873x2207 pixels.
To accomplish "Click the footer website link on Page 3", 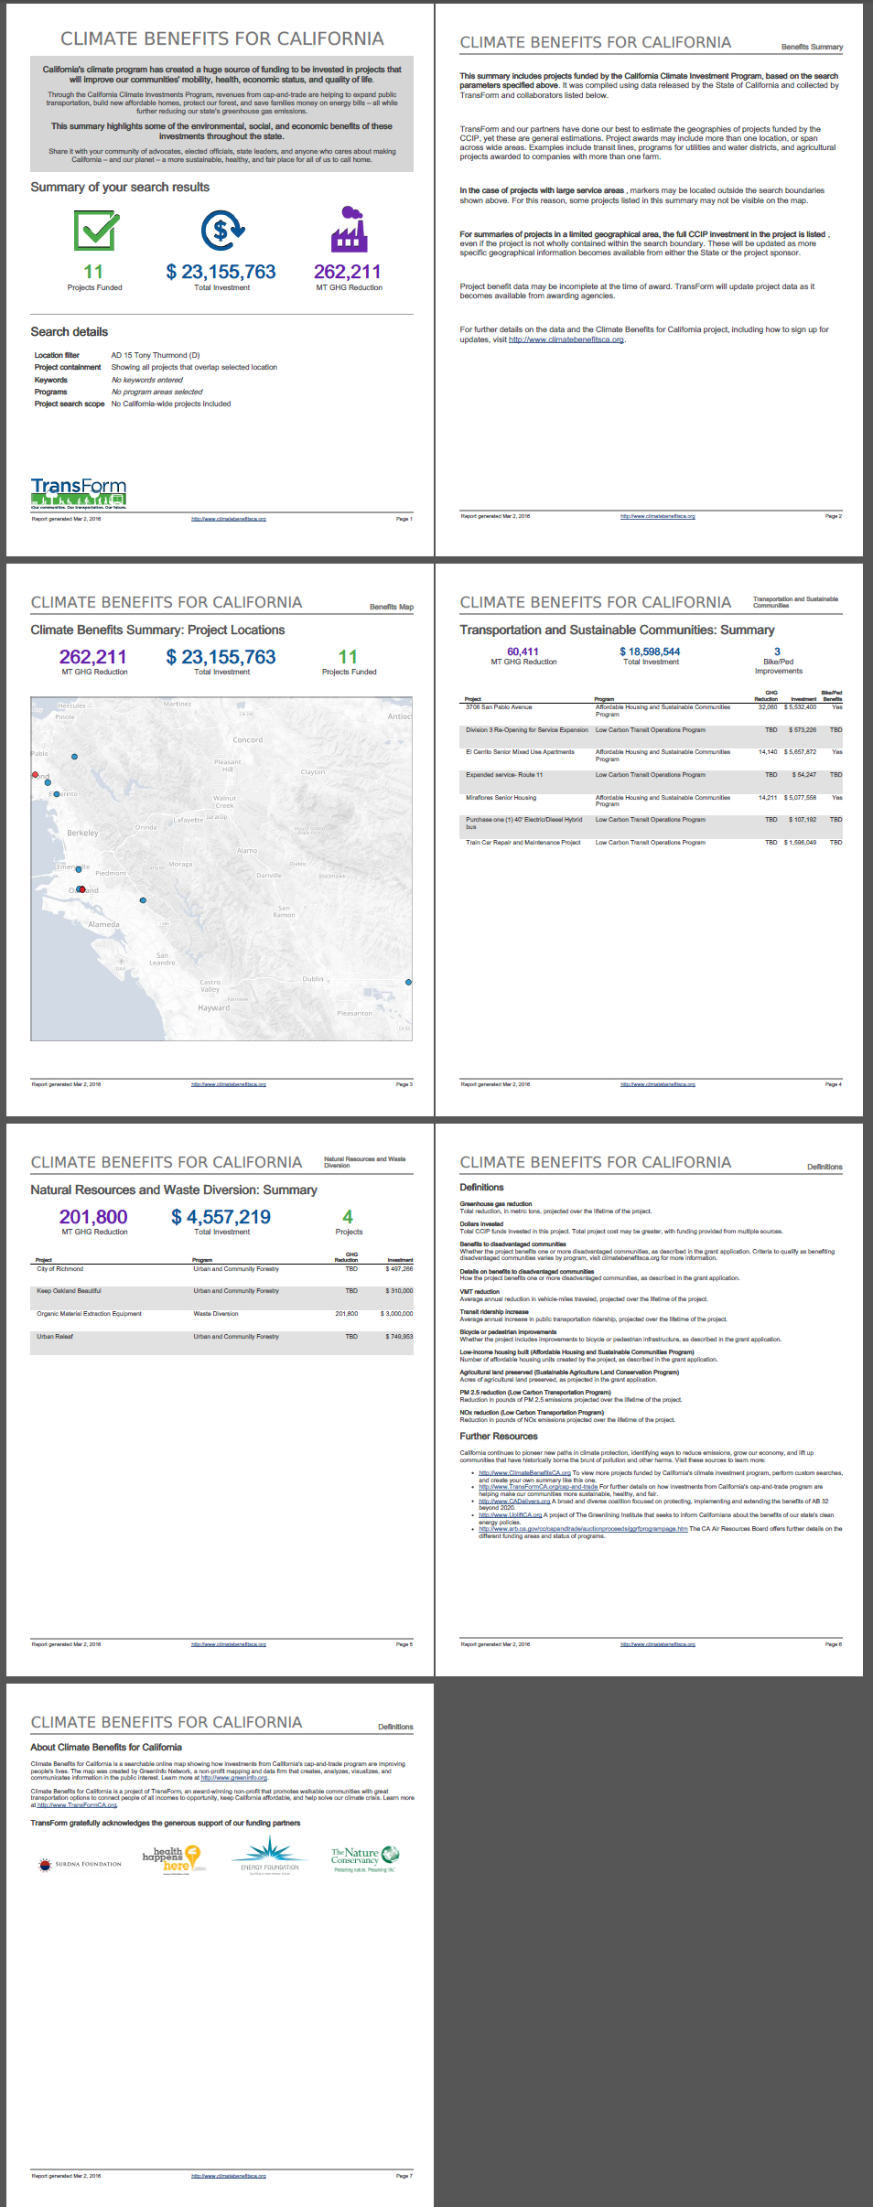I will (x=229, y=1084).
